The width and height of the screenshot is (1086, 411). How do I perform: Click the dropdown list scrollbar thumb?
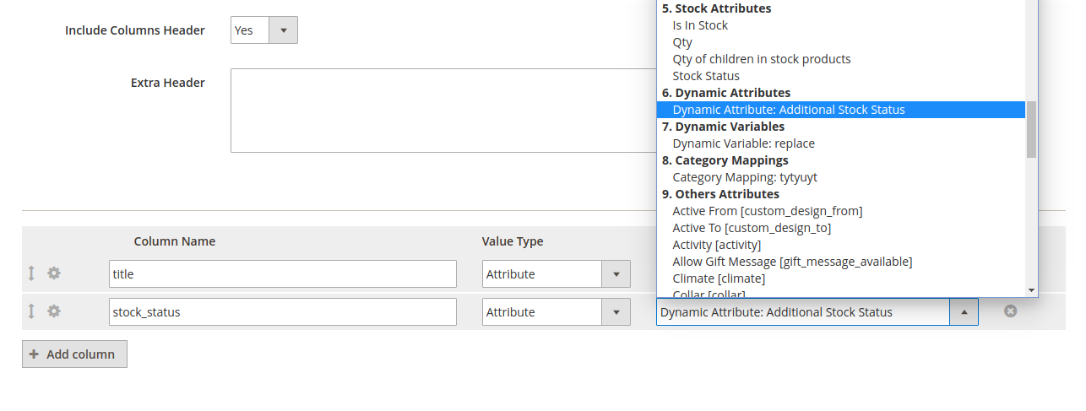[x=1031, y=129]
